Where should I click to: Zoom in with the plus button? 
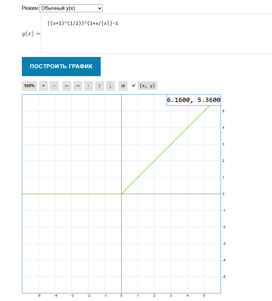(x=43, y=86)
